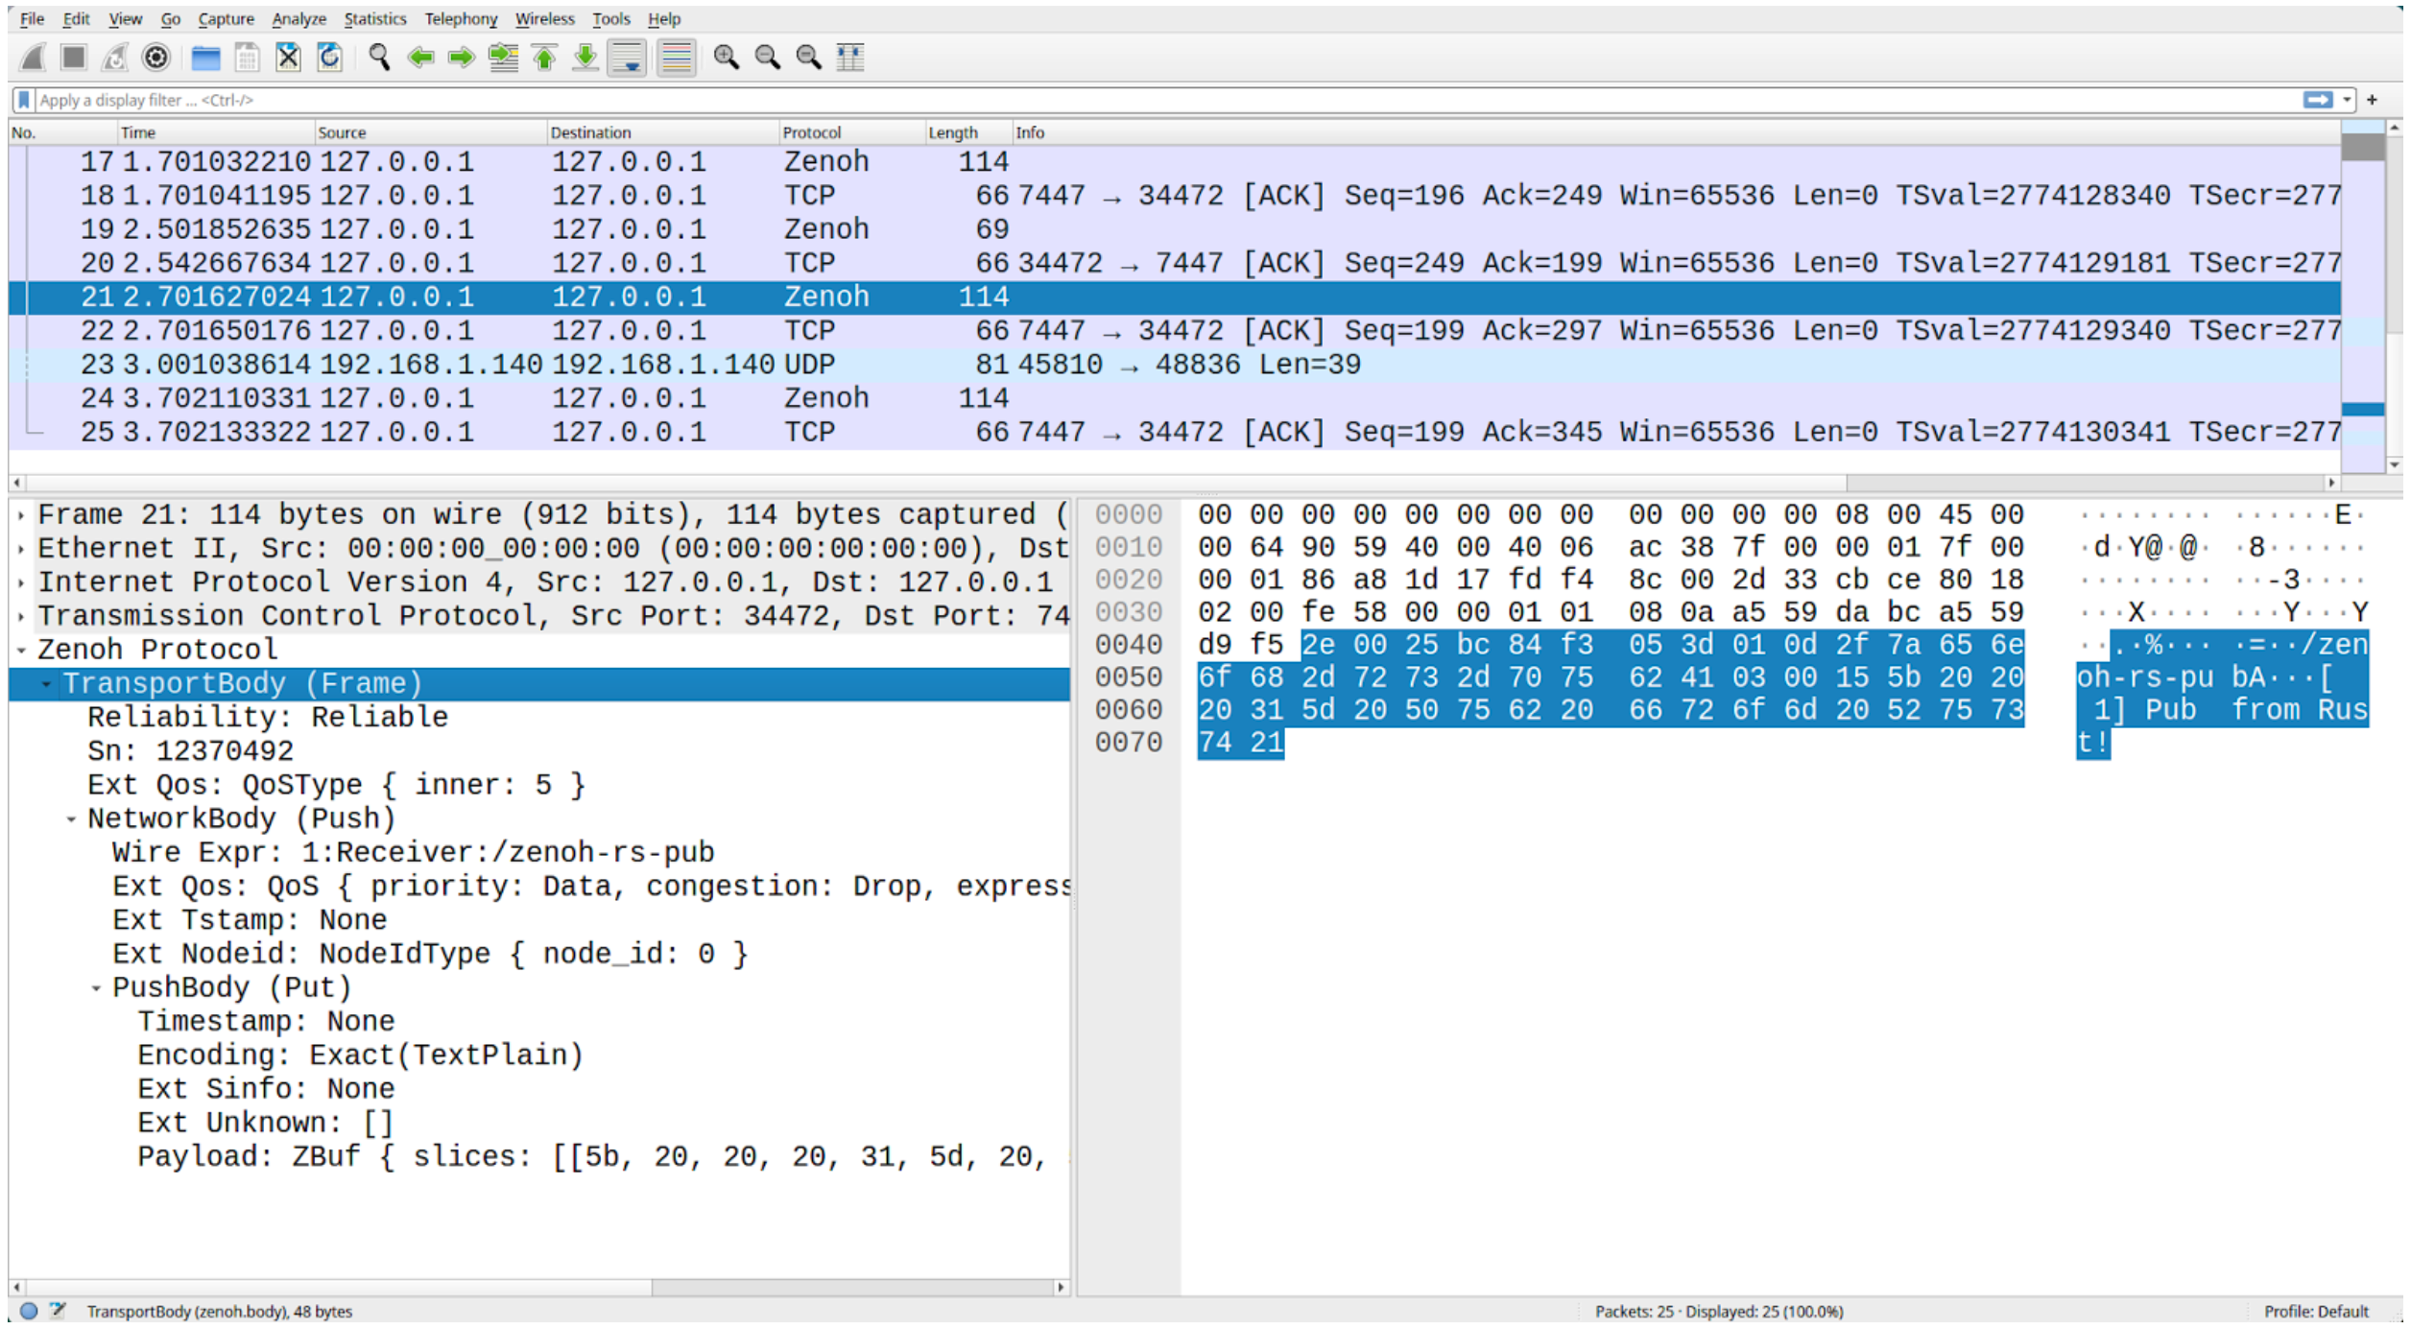Click the find packet magnifier icon
This screenshot has width=2411, height=1328.
tap(379, 58)
